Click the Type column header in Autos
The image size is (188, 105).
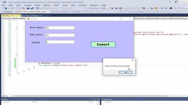pos(91,102)
